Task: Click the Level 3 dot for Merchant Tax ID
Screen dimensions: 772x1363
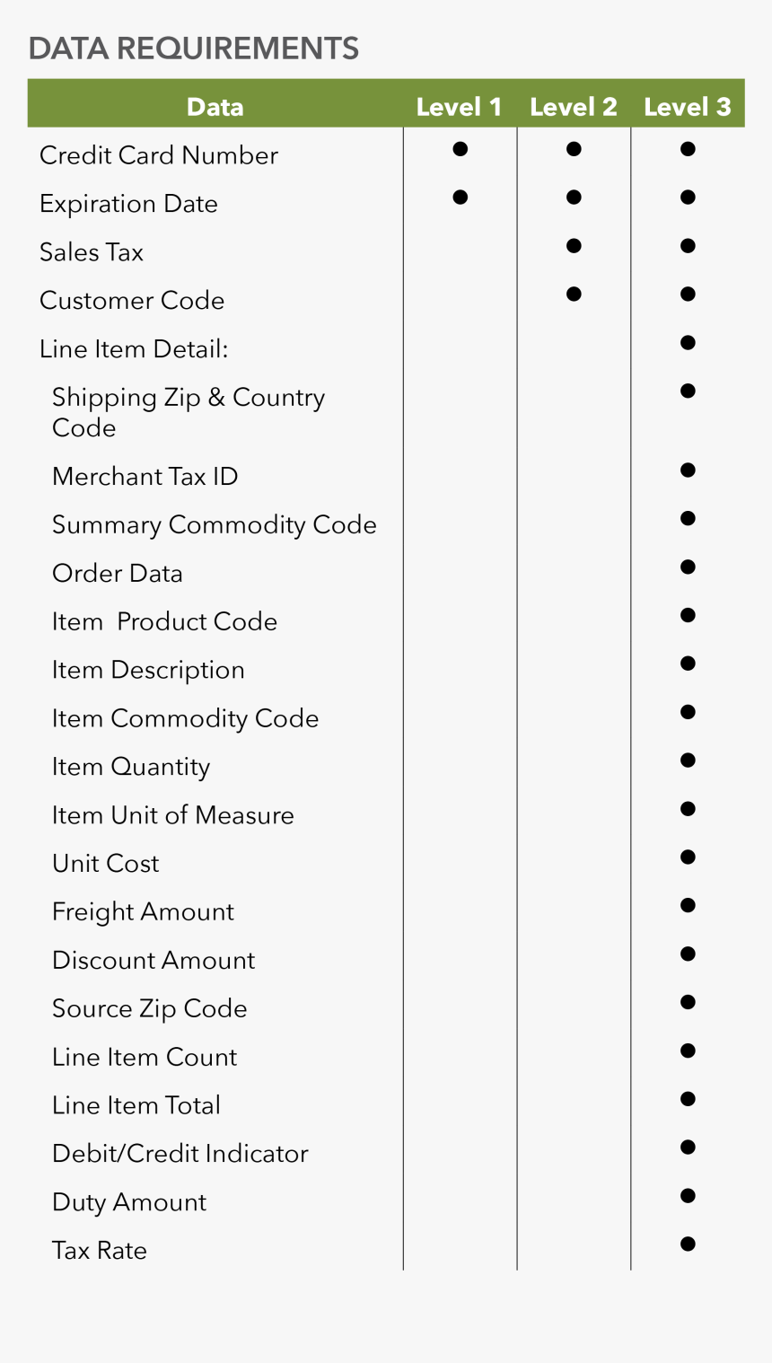Action: coord(688,470)
